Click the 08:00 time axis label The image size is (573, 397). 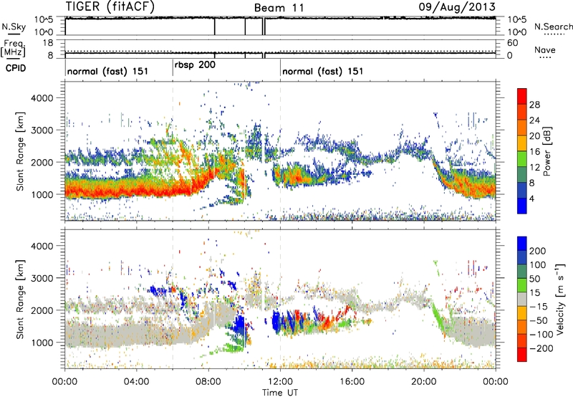pos(208,382)
